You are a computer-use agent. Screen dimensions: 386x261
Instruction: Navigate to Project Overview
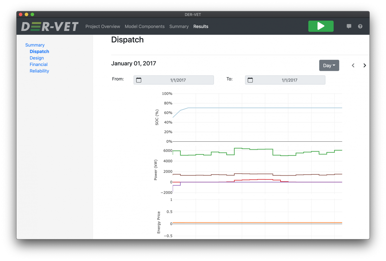click(103, 26)
